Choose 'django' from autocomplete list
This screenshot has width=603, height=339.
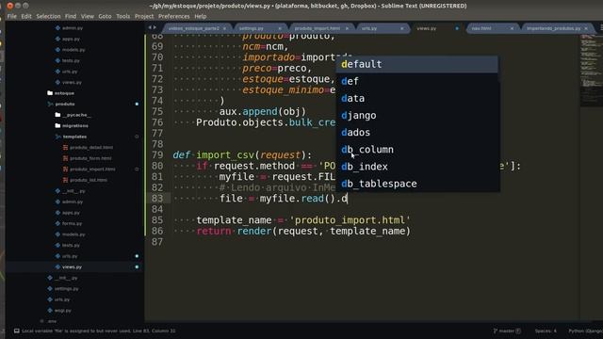[x=417, y=115]
